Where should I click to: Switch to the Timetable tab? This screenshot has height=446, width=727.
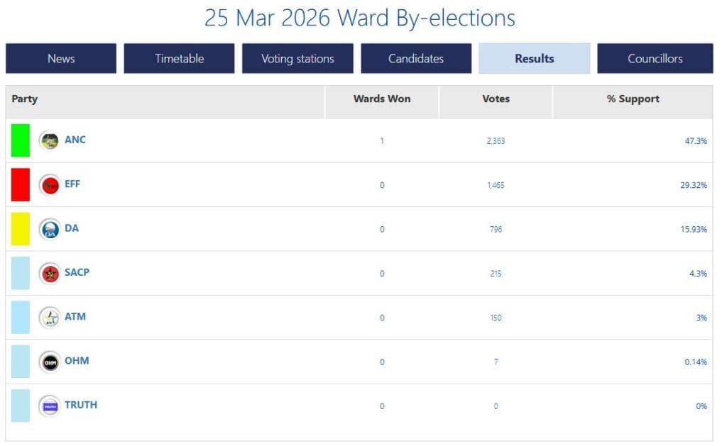179,59
